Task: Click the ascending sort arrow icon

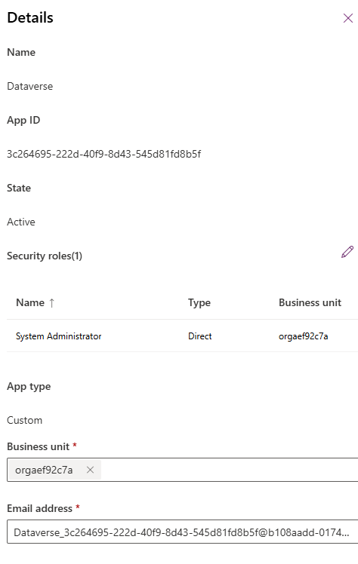Action: [52, 303]
